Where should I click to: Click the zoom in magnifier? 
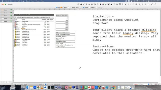(x=140, y=4)
